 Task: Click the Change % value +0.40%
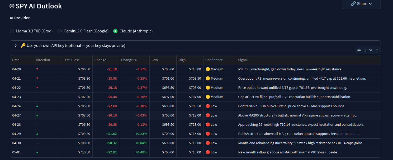click(x=141, y=152)
